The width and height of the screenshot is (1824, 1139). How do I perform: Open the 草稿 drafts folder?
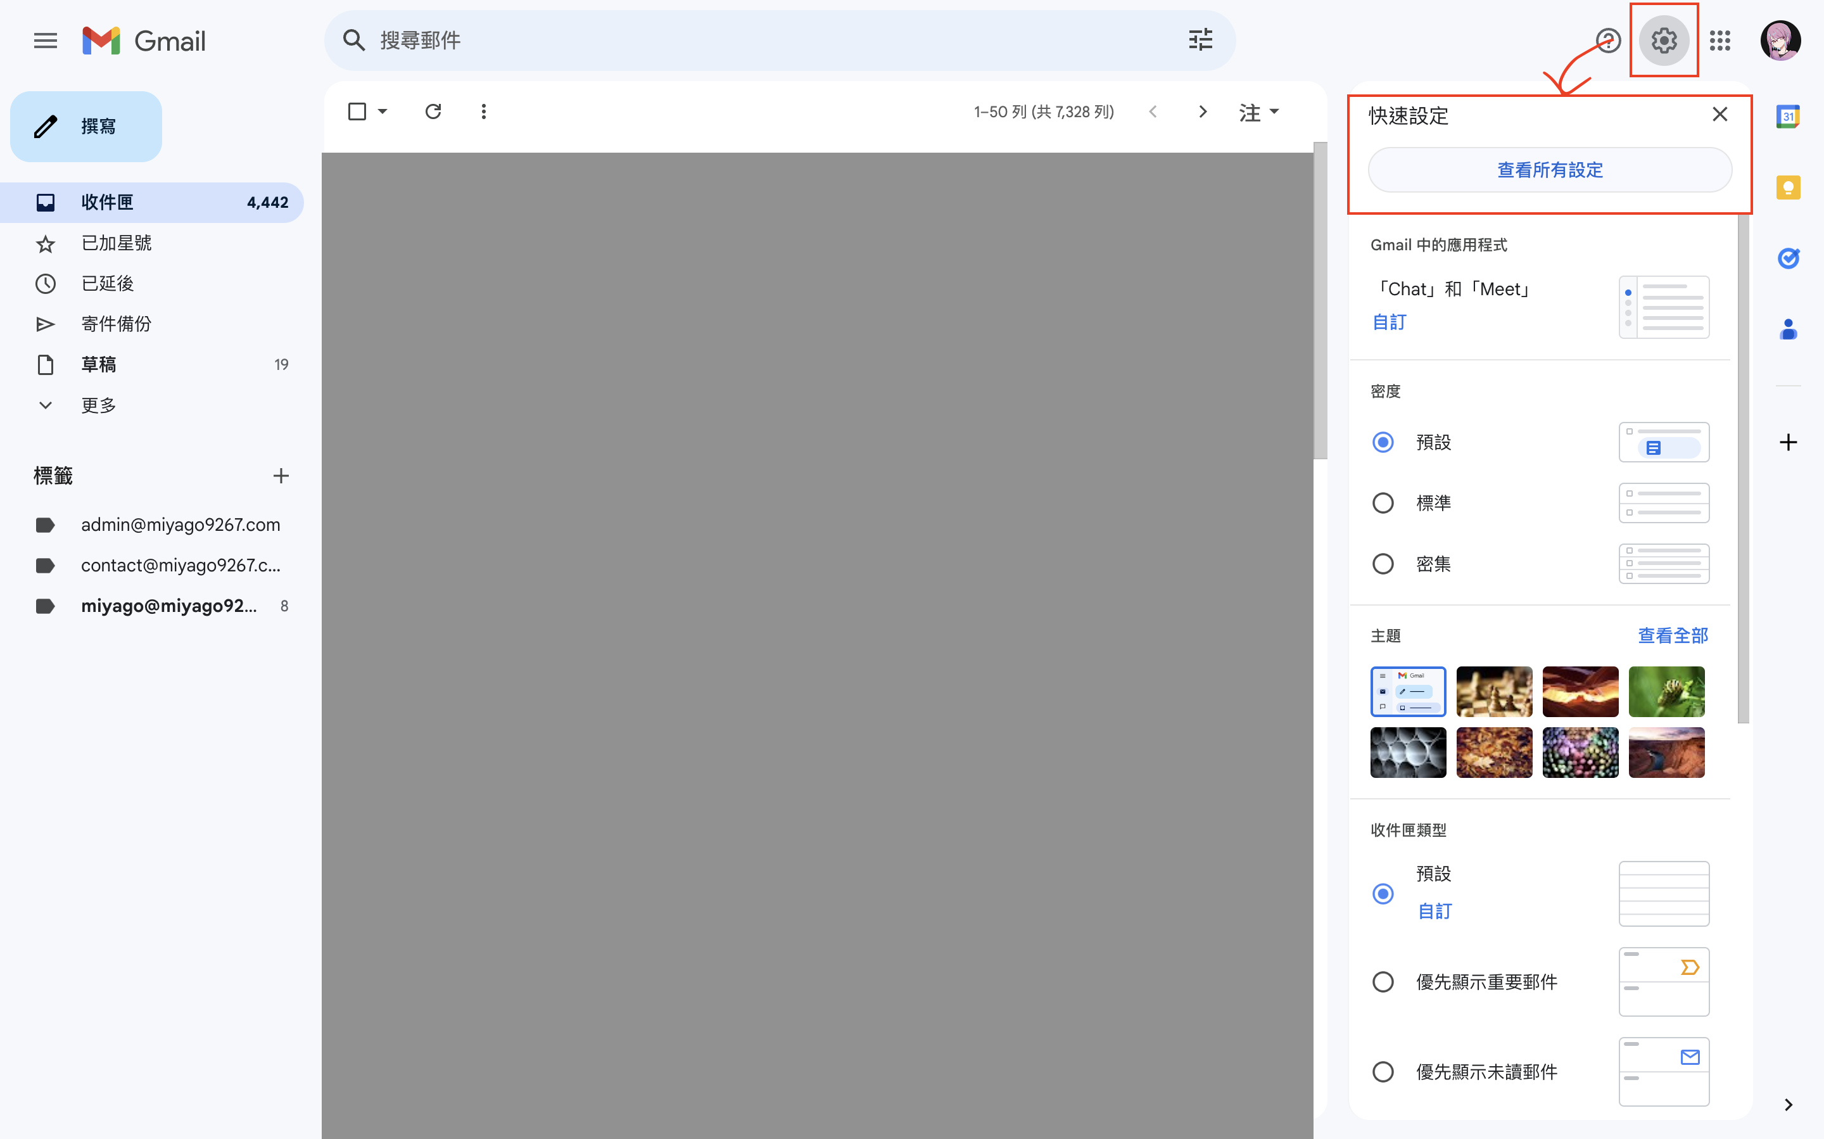(x=98, y=365)
